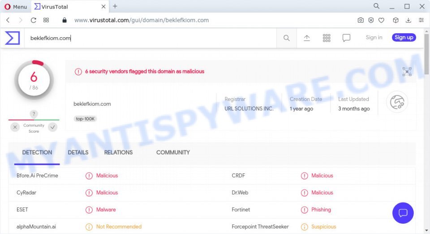
Task: Click the Suspicious result for Forcepoint
Action: tap(323, 226)
